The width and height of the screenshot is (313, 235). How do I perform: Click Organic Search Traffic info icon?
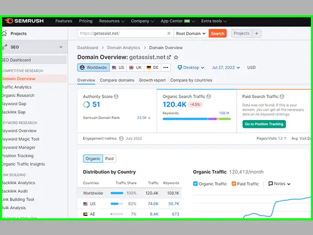click(209, 97)
